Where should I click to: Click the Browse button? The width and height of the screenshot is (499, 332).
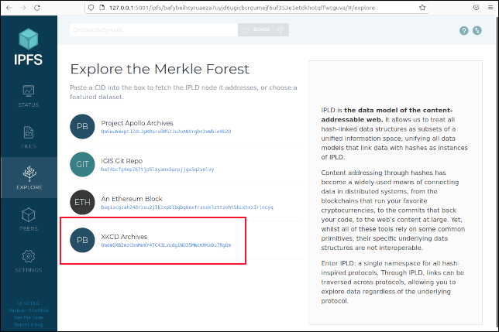(263, 29)
